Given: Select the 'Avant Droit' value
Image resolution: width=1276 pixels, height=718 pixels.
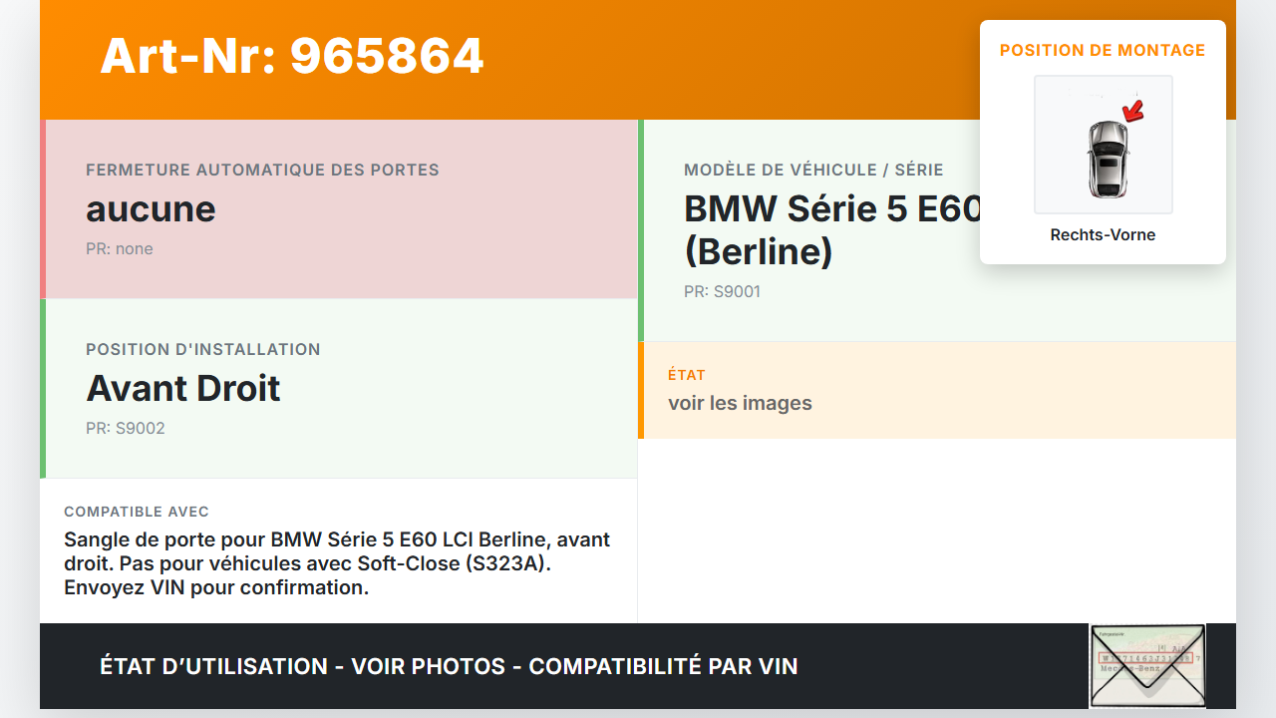Looking at the screenshot, I should tap(183, 388).
